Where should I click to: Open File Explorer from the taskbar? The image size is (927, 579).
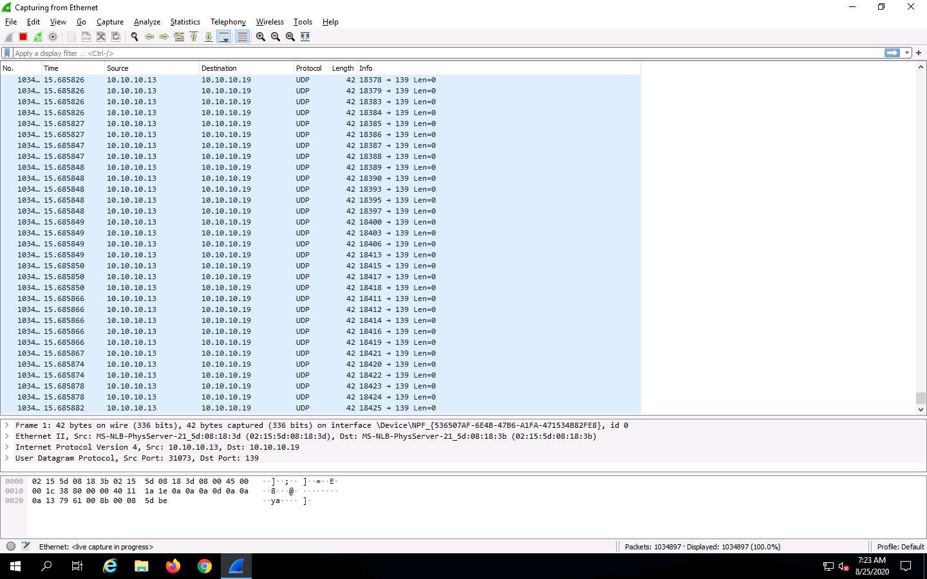tap(142, 566)
